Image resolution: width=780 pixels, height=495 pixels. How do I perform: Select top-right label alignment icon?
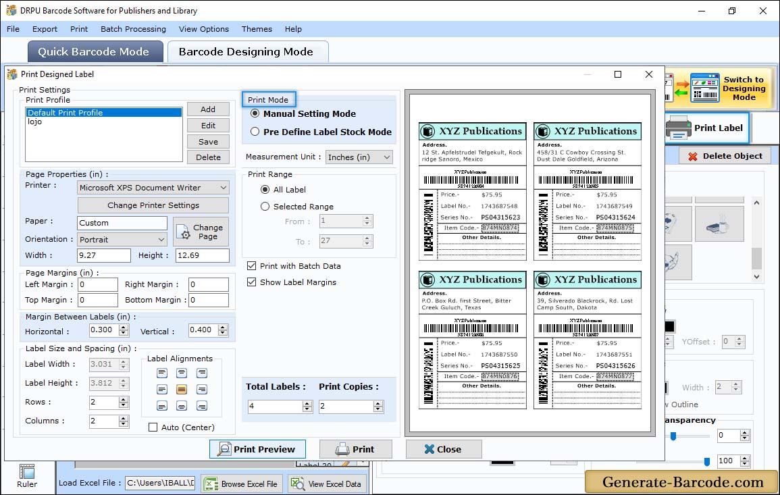coord(201,373)
